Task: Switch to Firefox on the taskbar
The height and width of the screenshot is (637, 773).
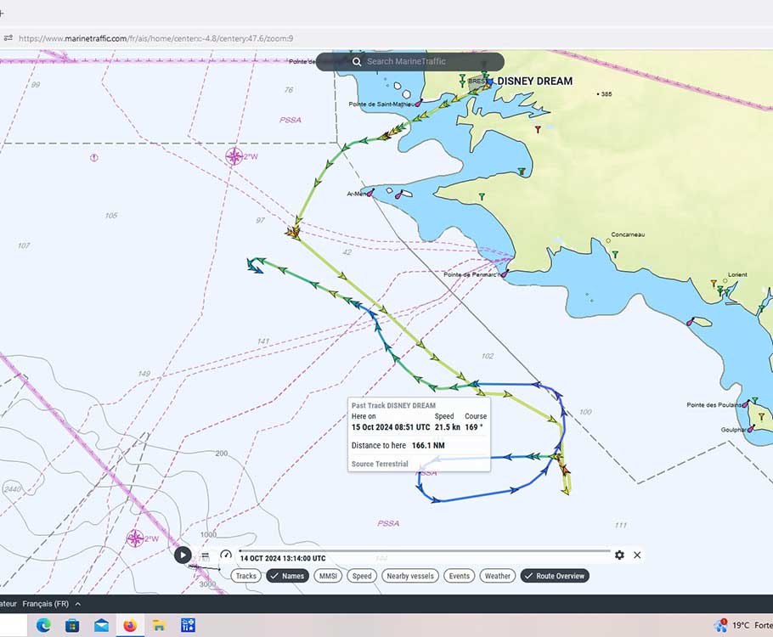Action: click(x=130, y=625)
